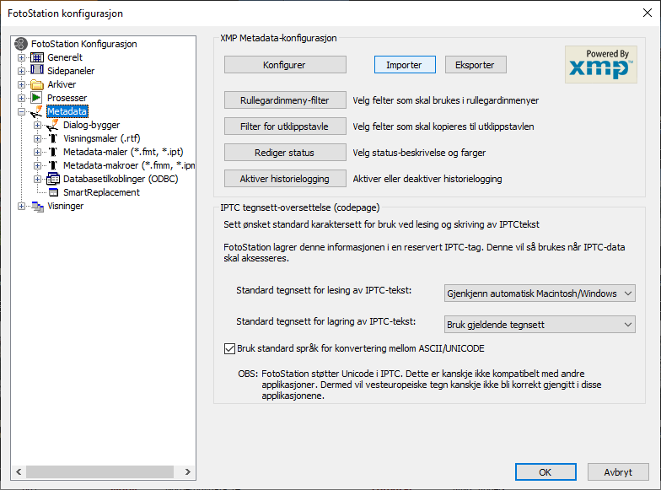The width and height of the screenshot is (661, 490).
Task: Click the Powered By XMP logo
Action: coord(599,64)
